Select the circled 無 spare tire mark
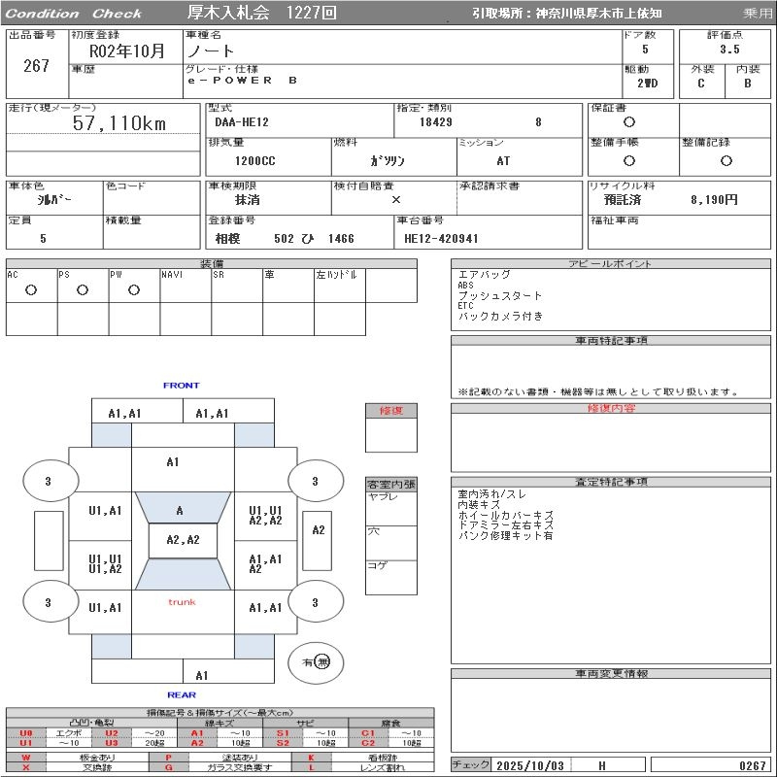Viewport: 777px width, 777px height. [x=322, y=661]
